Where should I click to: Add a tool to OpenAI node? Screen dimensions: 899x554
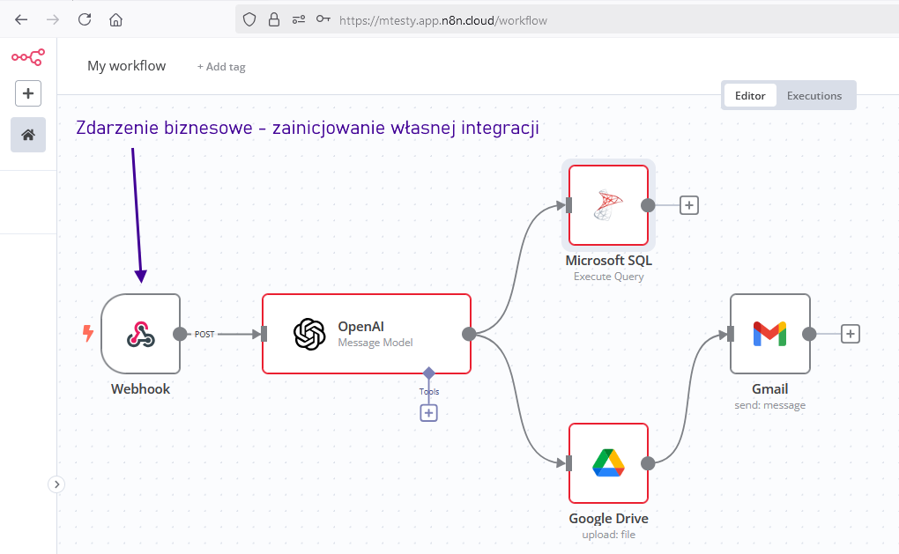pyautogui.click(x=428, y=412)
